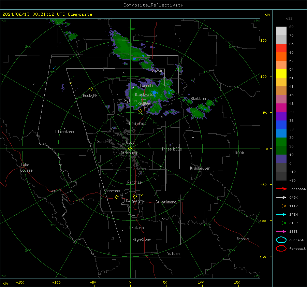Click the white plus marker west of Hanna

pyautogui.click(x=193, y=137)
